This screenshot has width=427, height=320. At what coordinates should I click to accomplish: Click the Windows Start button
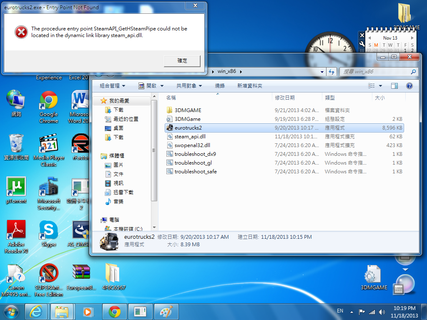click(x=11, y=312)
